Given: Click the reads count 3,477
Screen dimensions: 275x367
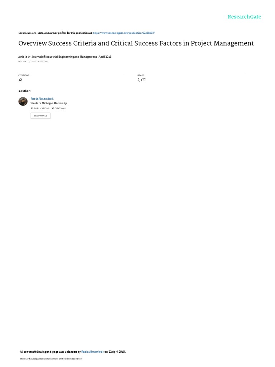Looking at the screenshot, I should pos(141,80).
